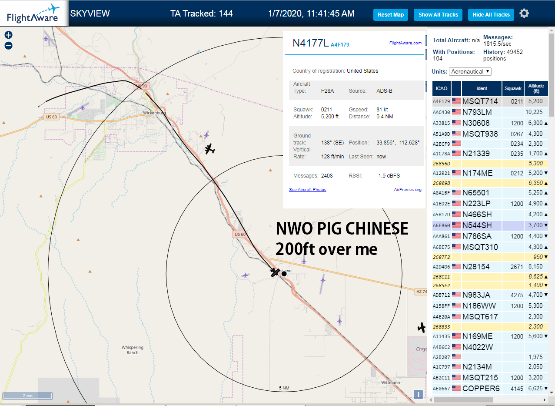Image resolution: width=555 pixels, height=406 pixels.
Task: Click the Wittmann map label
Action: click(x=390, y=383)
